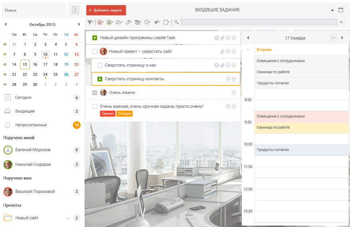Open the 'Сегодня' list in sidebar

23,97
